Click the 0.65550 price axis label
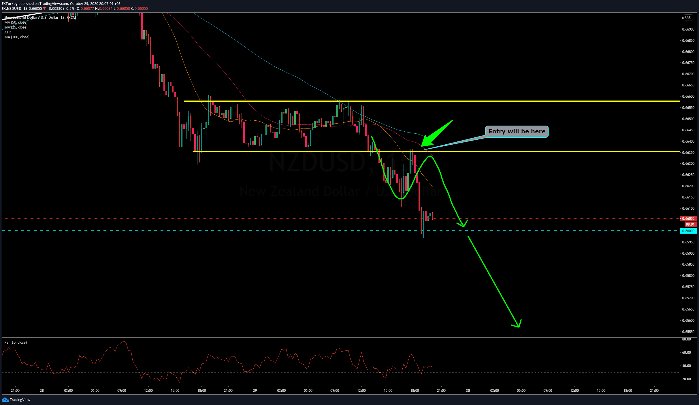This screenshot has width=699, height=405. [688, 332]
